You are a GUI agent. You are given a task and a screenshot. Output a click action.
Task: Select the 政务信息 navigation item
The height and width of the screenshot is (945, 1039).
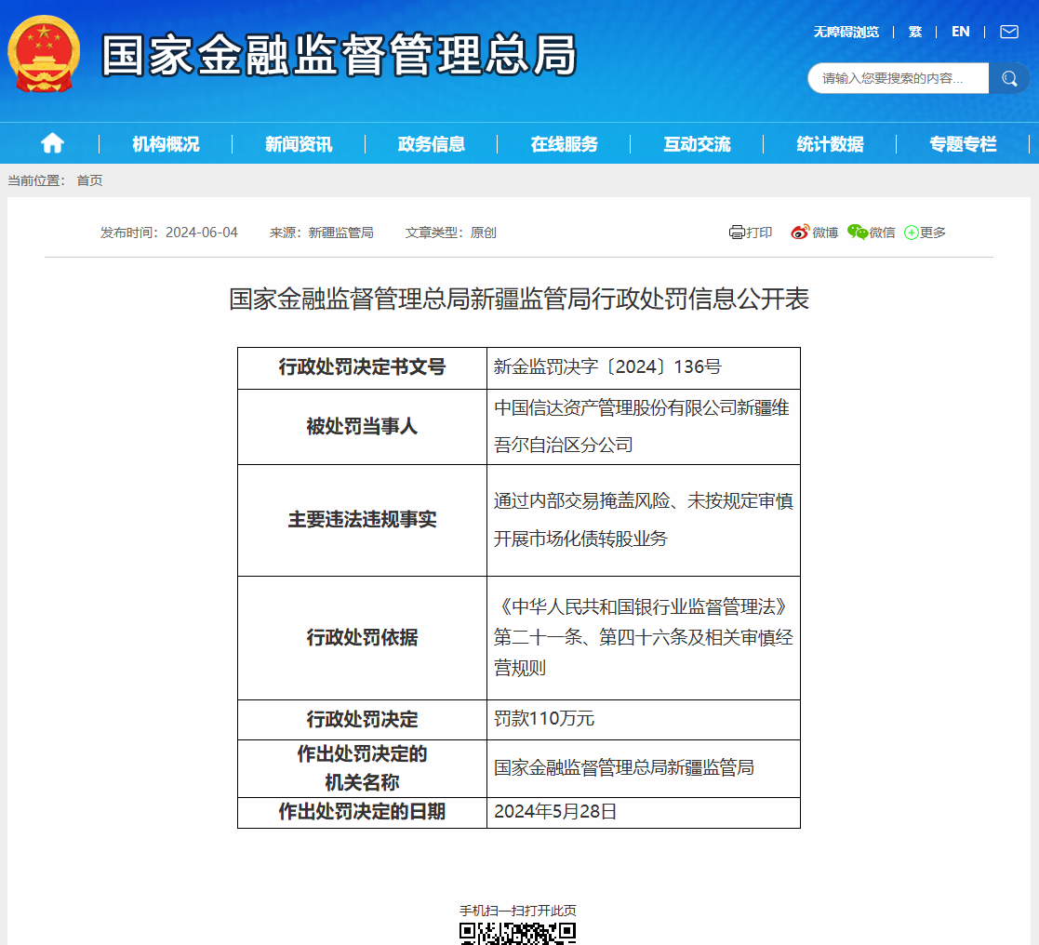click(x=430, y=143)
